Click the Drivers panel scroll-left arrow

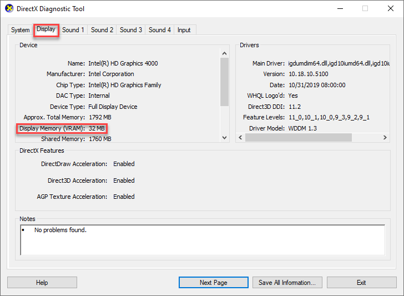(240, 137)
